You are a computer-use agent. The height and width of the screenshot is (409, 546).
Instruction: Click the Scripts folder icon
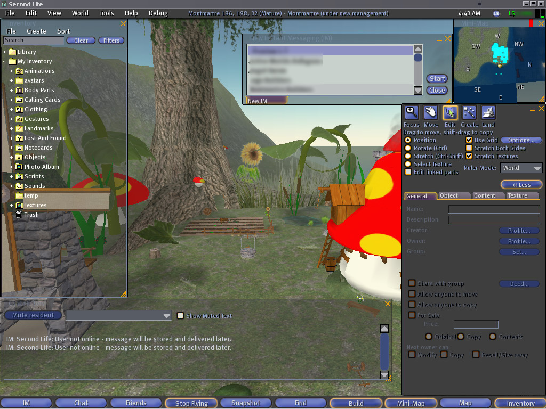pyautogui.click(x=20, y=176)
